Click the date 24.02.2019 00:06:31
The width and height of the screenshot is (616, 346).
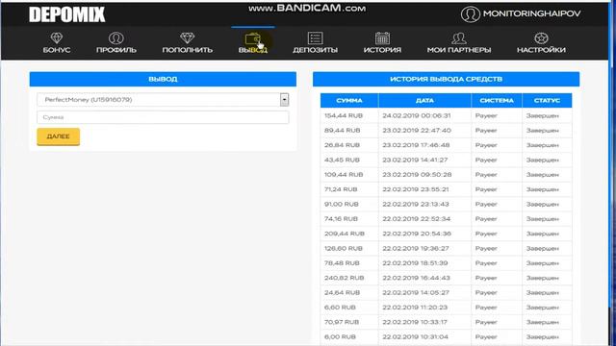417,115
